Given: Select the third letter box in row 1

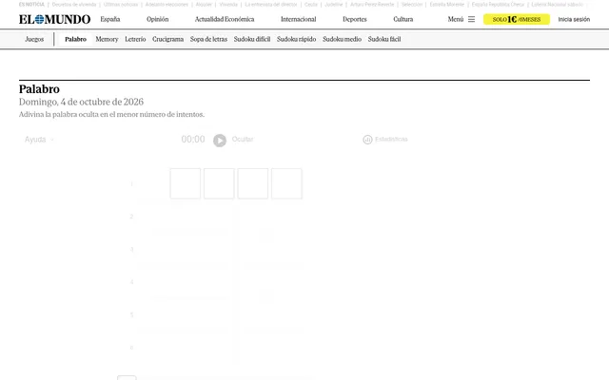Looking at the screenshot, I should 253,183.
